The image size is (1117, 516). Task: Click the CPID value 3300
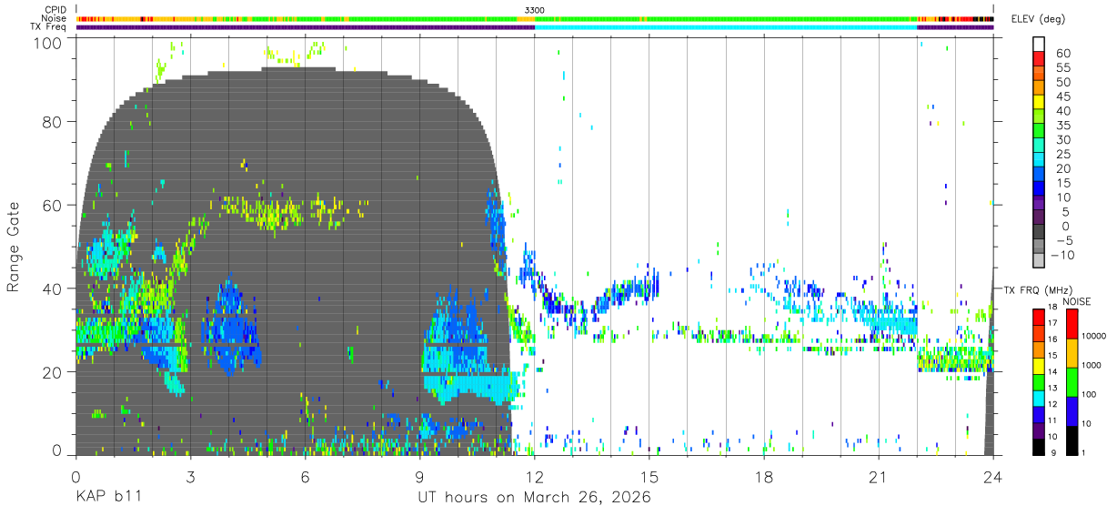coord(535,10)
